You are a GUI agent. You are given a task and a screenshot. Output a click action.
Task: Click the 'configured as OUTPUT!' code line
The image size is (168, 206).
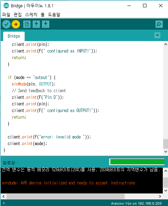(x=56, y=111)
